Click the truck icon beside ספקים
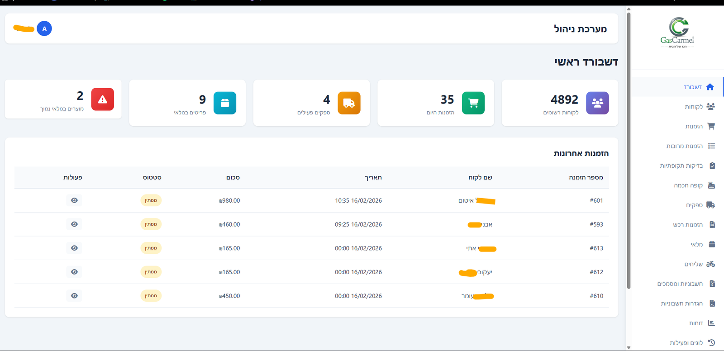 pyautogui.click(x=710, y=205)
